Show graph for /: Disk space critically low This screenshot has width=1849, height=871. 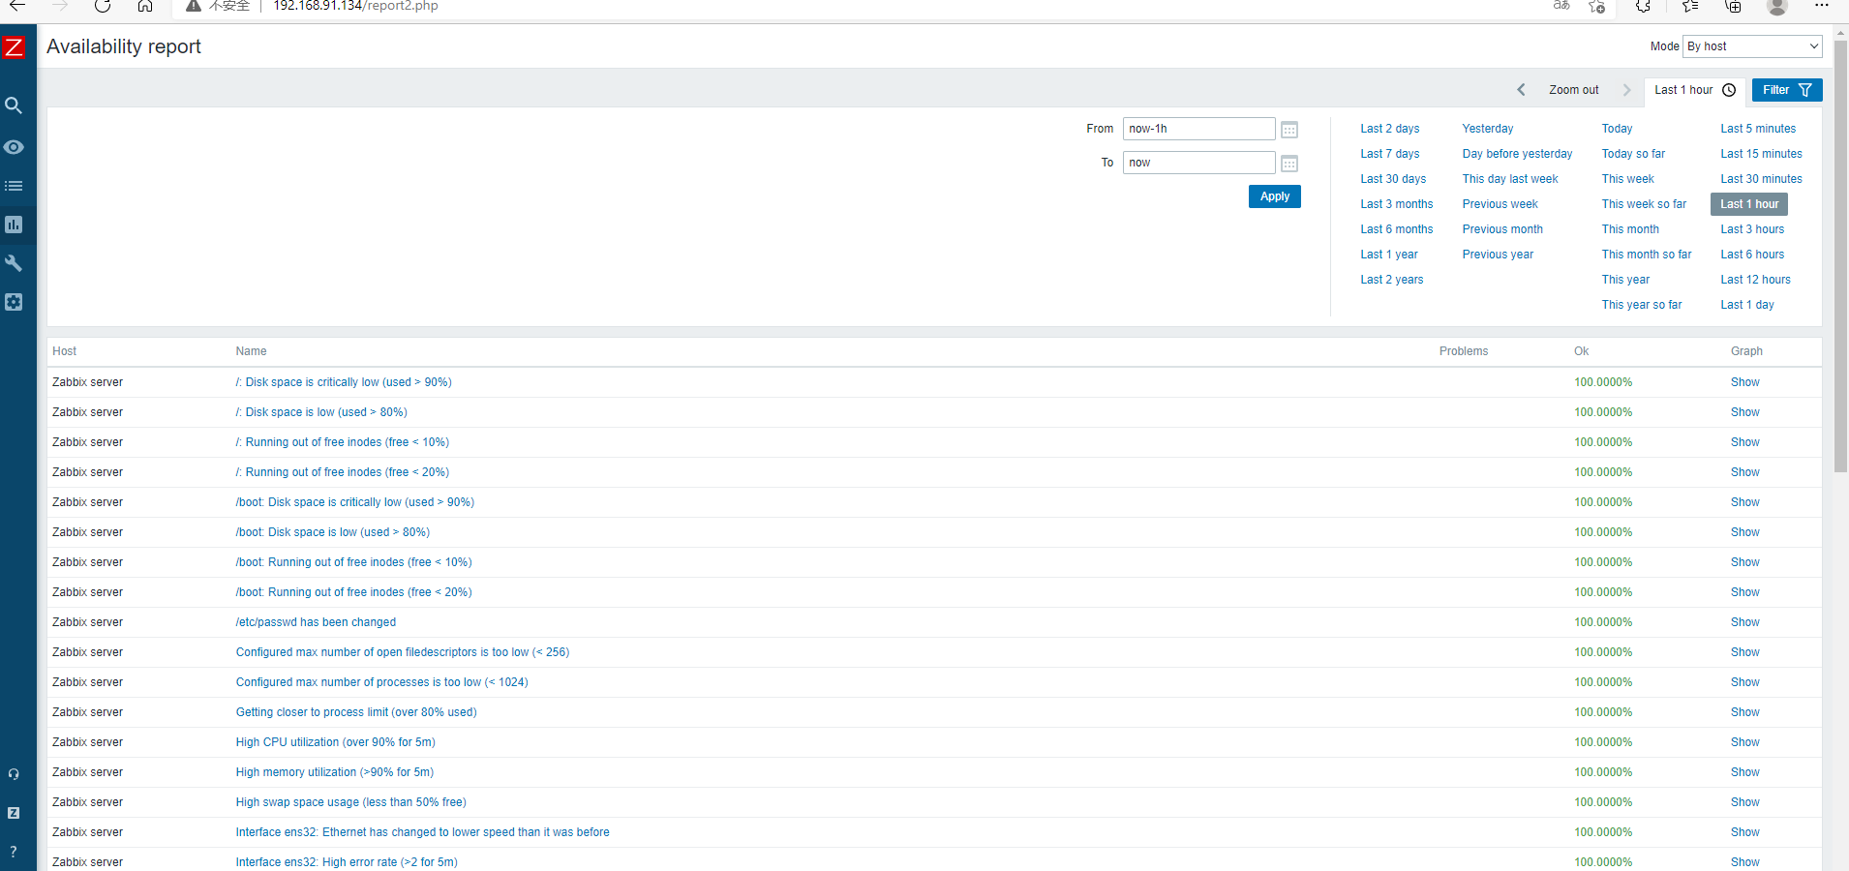coord(1744,382)
